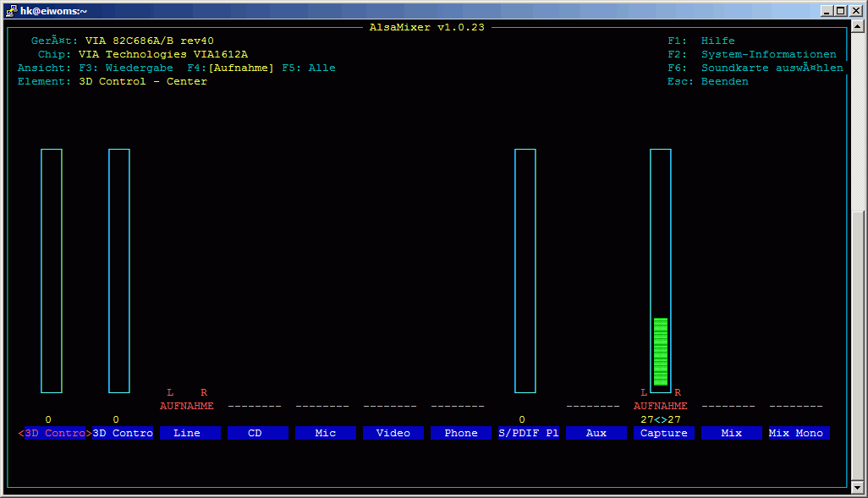The width and height of the screenshot is (868, 498).
Task: Select the Mic channel
Action: click(x=326, y=433)
